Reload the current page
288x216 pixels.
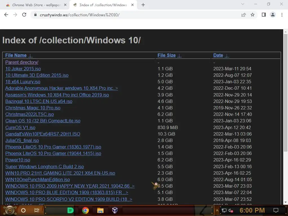tap(24, 15)
